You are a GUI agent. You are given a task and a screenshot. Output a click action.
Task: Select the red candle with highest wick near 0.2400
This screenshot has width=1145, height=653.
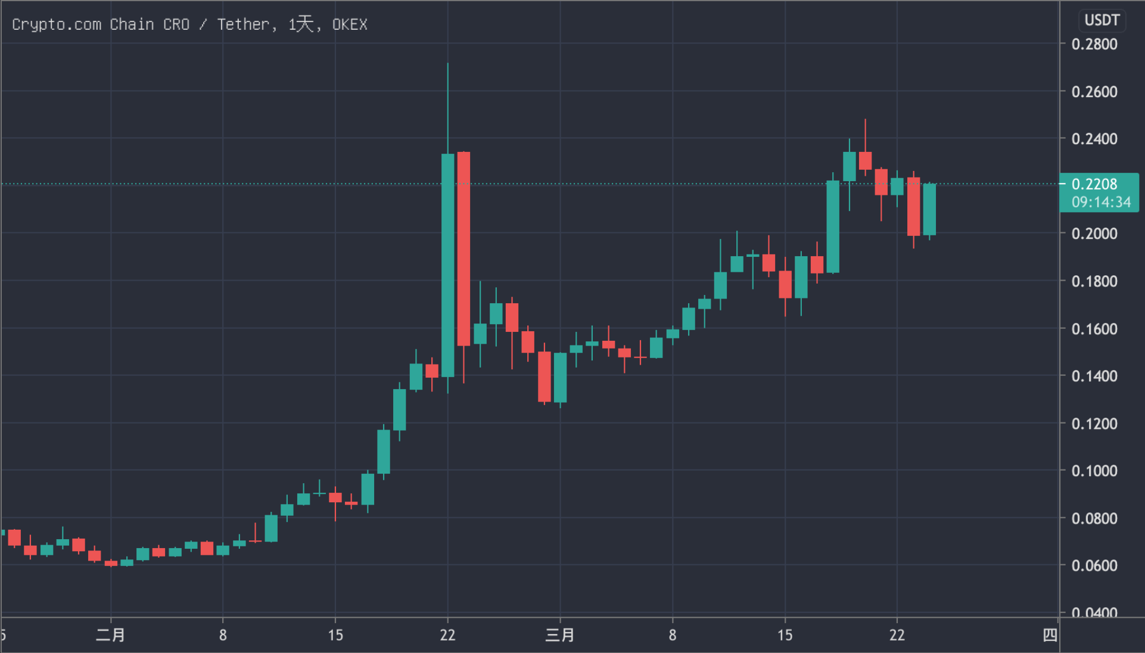pyautogui.click(x=865, y=161)
